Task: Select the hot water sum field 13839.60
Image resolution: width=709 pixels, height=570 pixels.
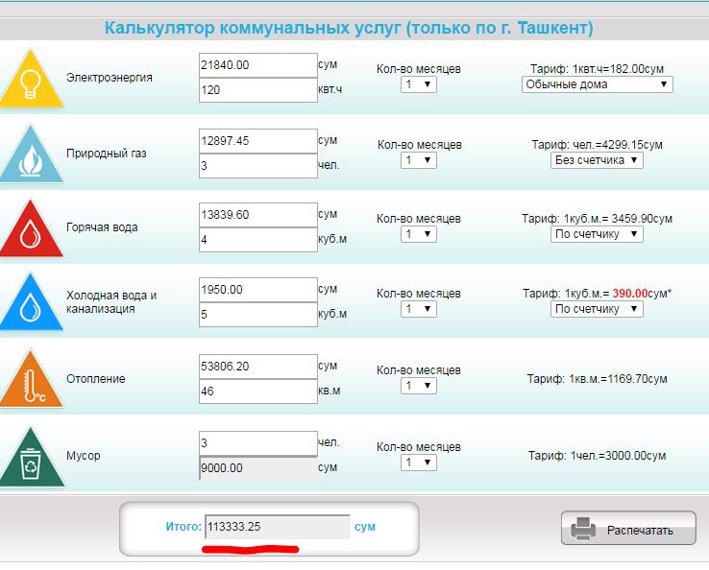Action: (x=257, y=214)
